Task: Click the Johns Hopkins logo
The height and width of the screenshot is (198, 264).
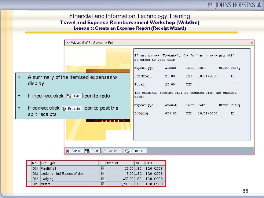Action: point(235,5)
